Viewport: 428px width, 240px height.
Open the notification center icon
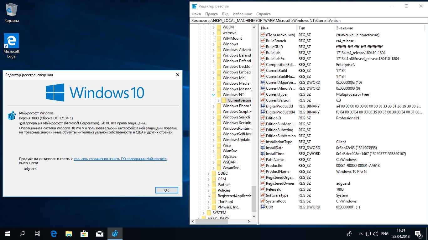click(419, 234)
